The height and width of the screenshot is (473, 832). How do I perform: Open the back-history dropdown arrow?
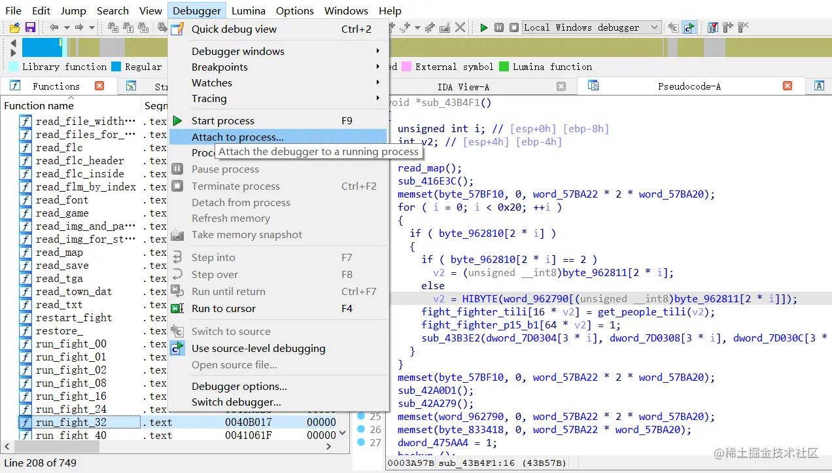point(67,27)
